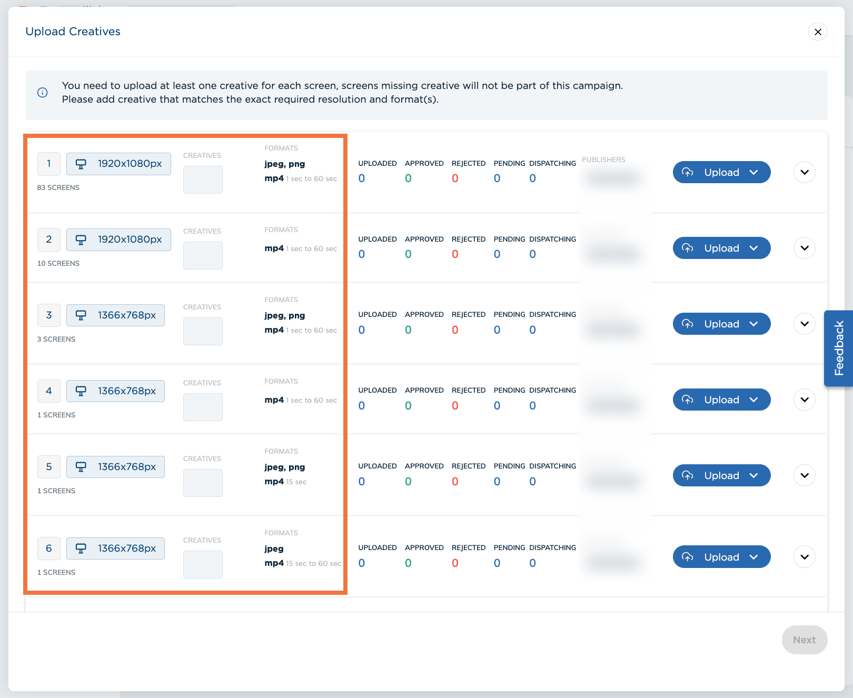
Task: Click the row number 5 badge
Action: (x=49, y=467)
